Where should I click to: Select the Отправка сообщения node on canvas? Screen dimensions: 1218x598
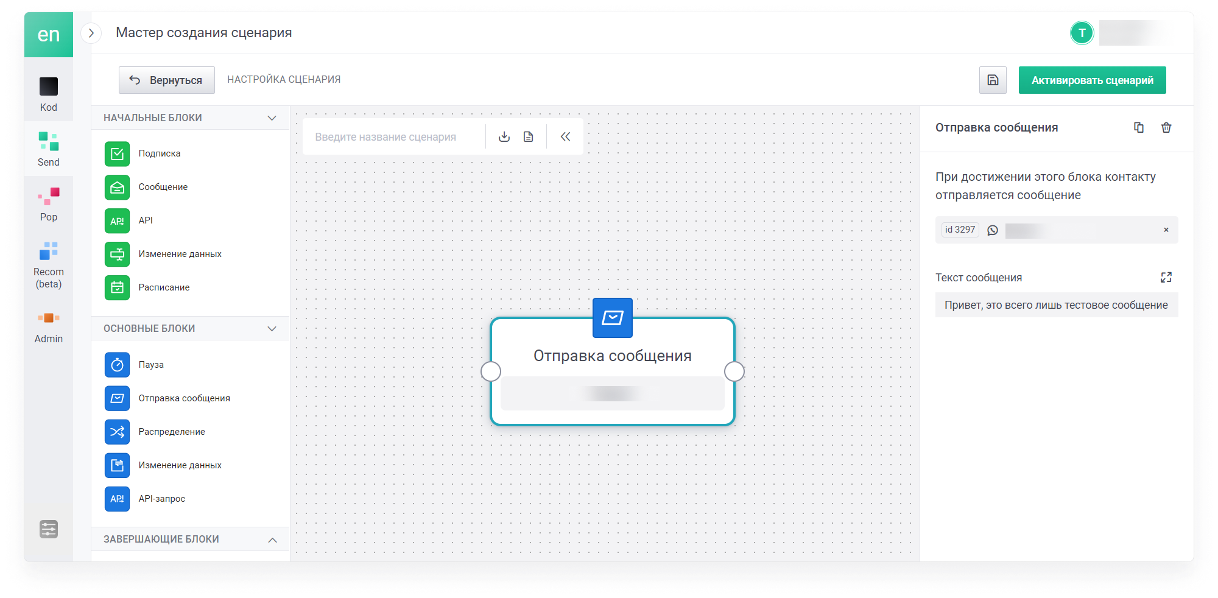coord(613,371)
